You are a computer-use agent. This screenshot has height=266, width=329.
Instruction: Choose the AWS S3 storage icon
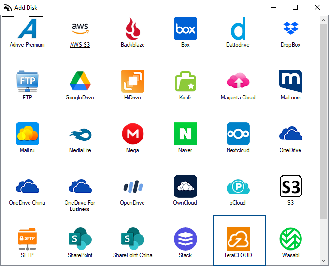(80, 28)
